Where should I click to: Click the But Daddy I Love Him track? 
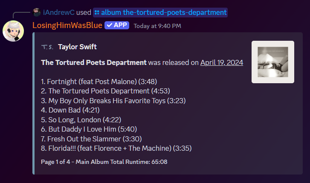point(89,129)
